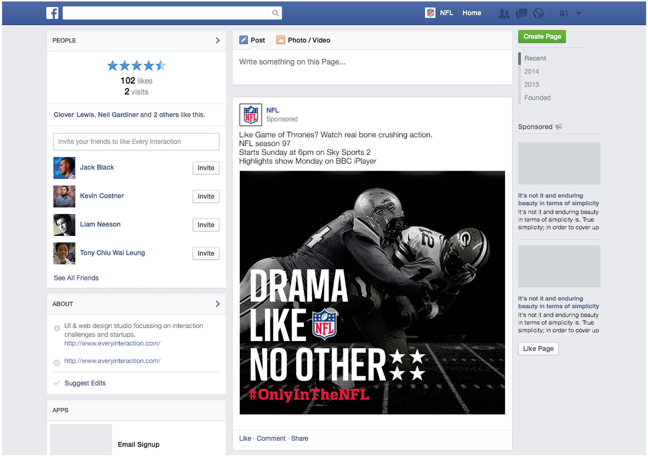Like the NFL sponsored post

[x=245, y=438]
